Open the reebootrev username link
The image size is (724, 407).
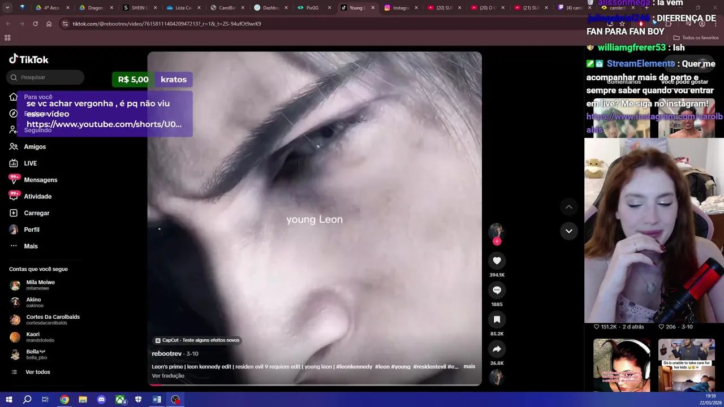coord(167,354)
